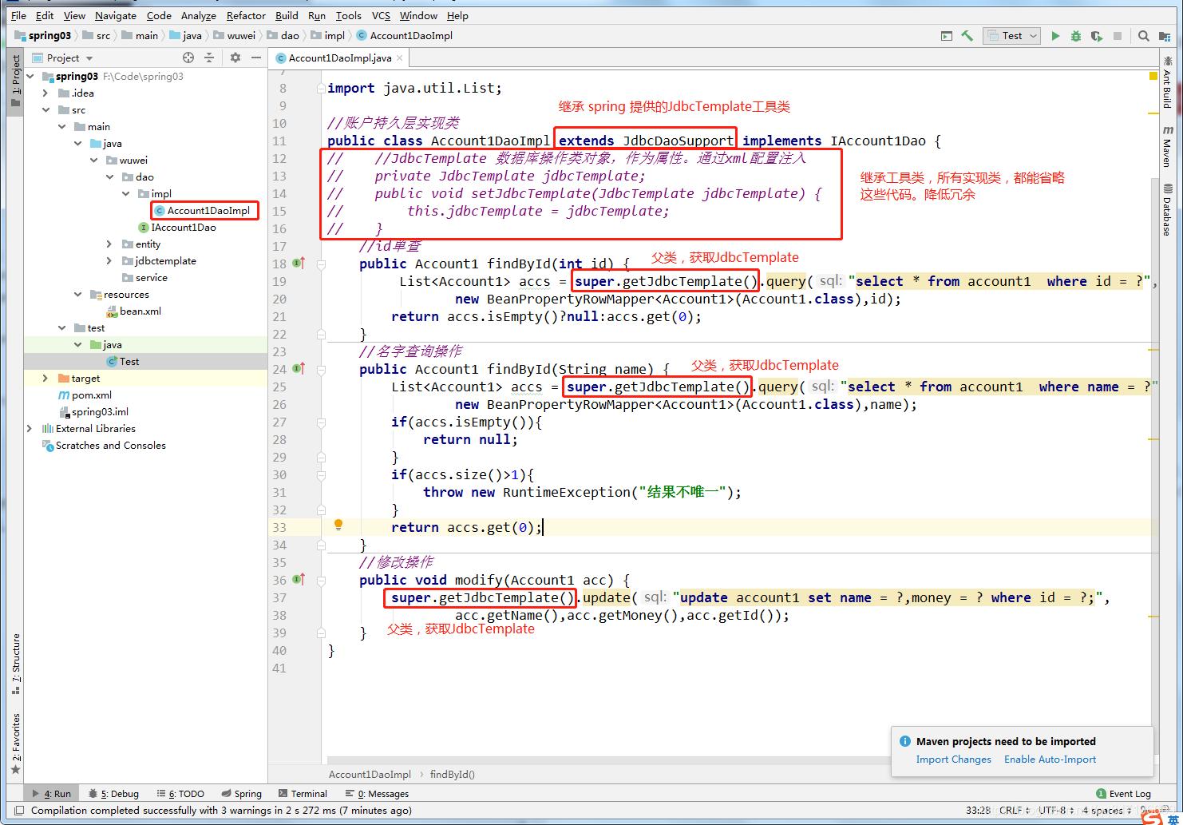Select the Test class in tree
The width and height of the screenshot is (1183, 825).
pyautogui.click(x=123, y=362)
